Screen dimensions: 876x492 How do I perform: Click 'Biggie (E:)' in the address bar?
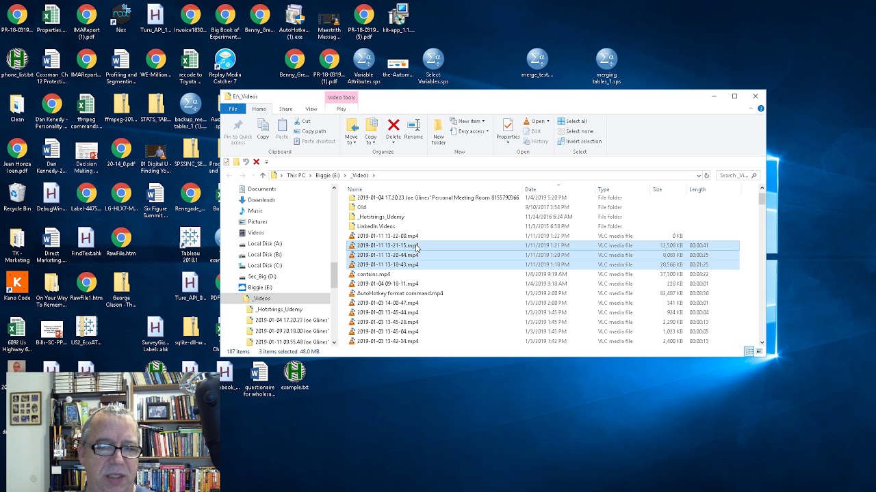pos(327,176)
